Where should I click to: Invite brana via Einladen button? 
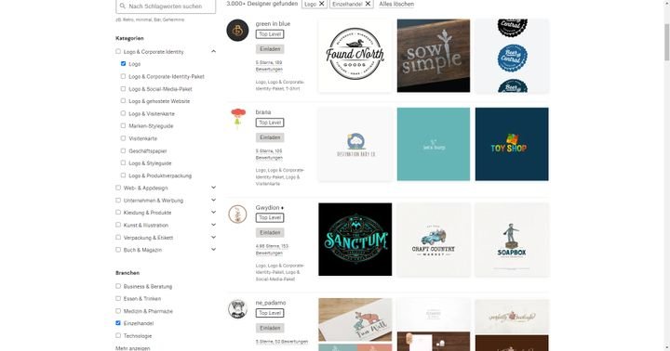(x=270, y=137)
